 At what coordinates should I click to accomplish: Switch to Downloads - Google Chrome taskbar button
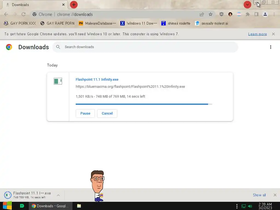[50, 206]
